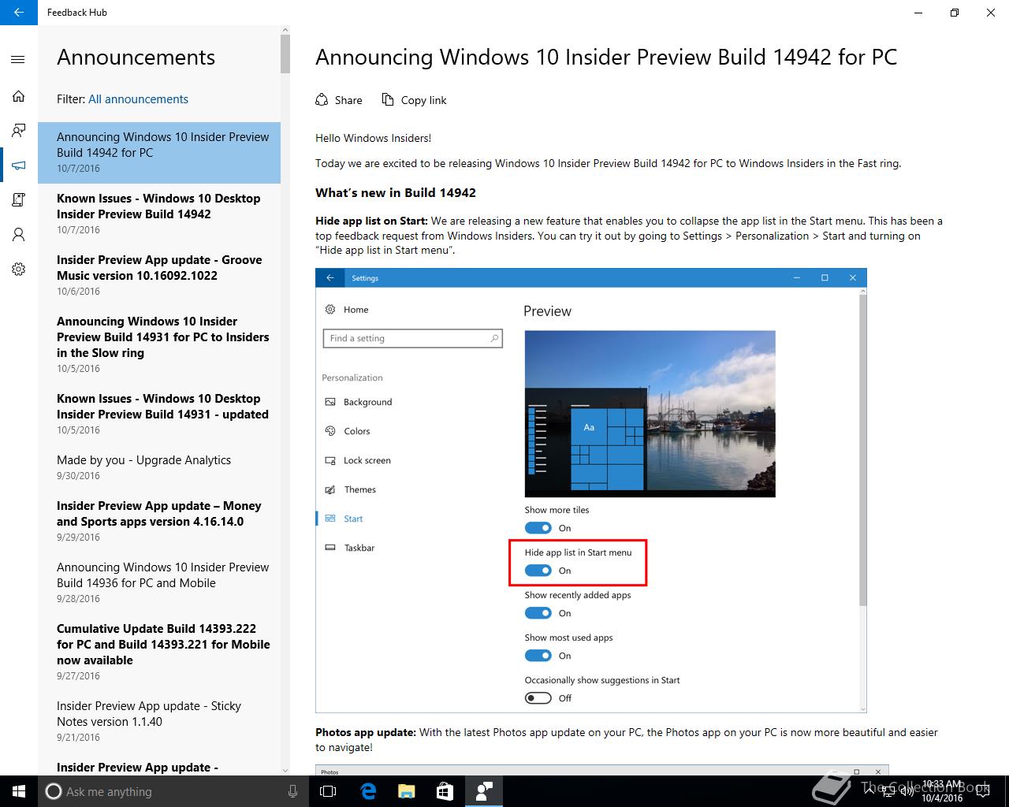Open the Home page icon

pos(18,96)
